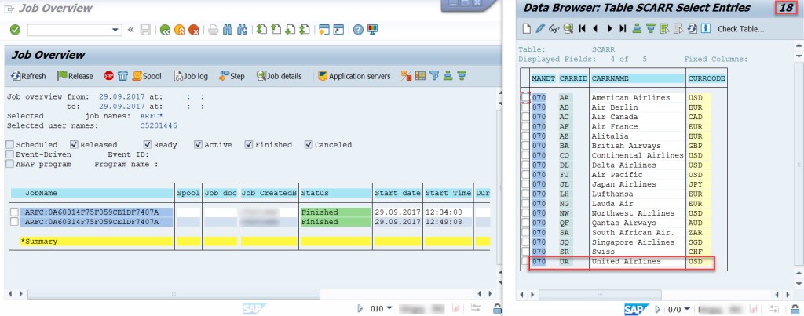This screenshot has width=804, height=316.
Task: Open the Job log
Action: pos(192,76)
